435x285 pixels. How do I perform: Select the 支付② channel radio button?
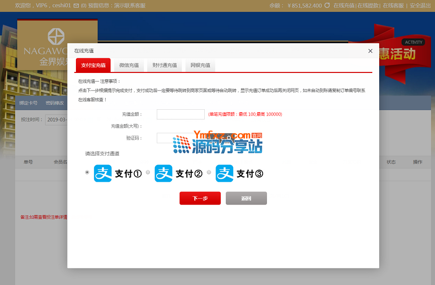pos(148,172)
